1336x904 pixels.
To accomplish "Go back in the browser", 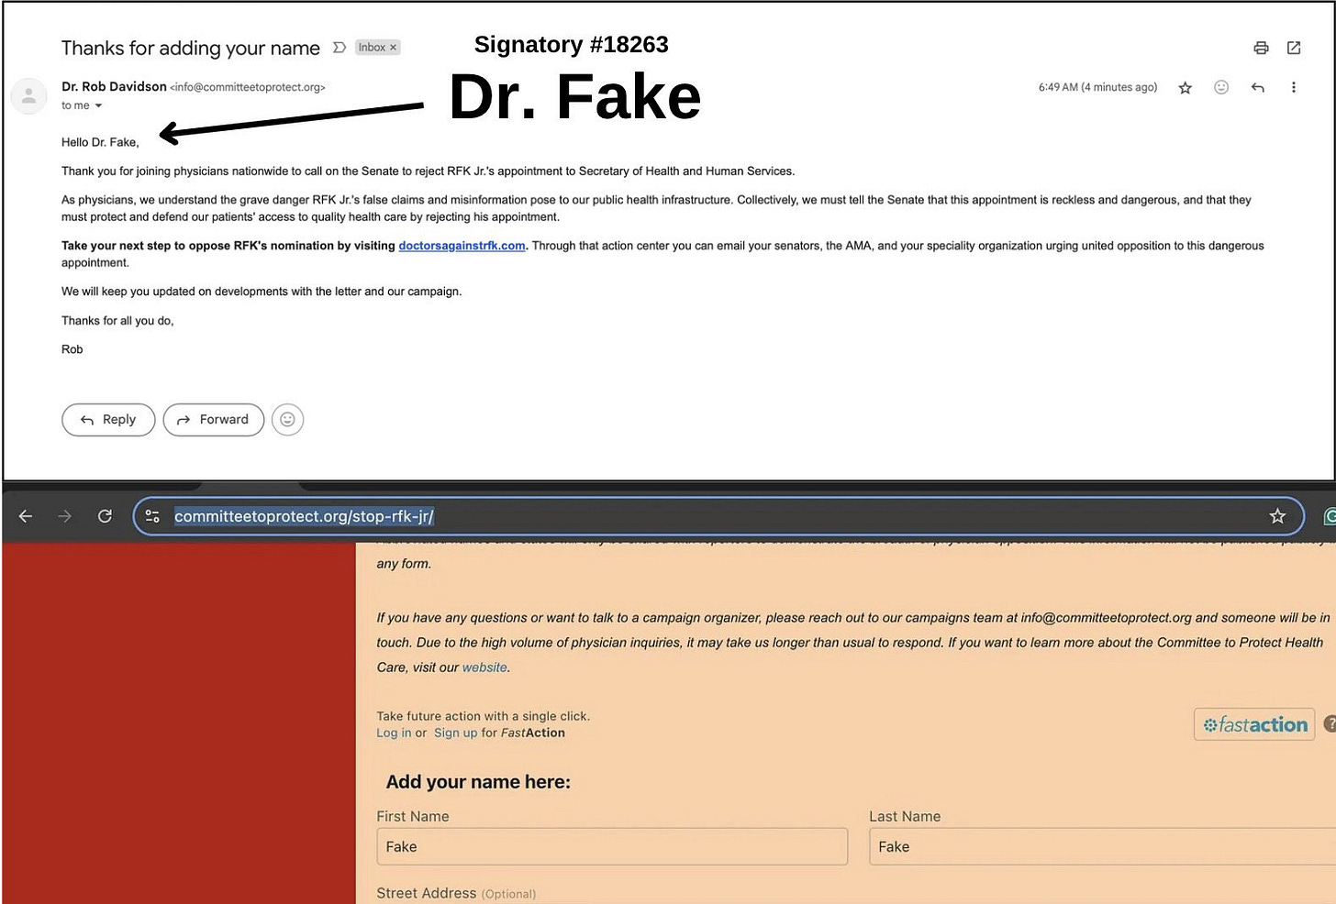I will coord(26,516).
